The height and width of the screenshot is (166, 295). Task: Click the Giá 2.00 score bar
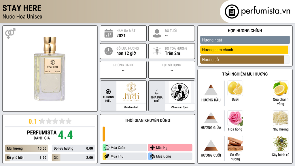[73, 158]
